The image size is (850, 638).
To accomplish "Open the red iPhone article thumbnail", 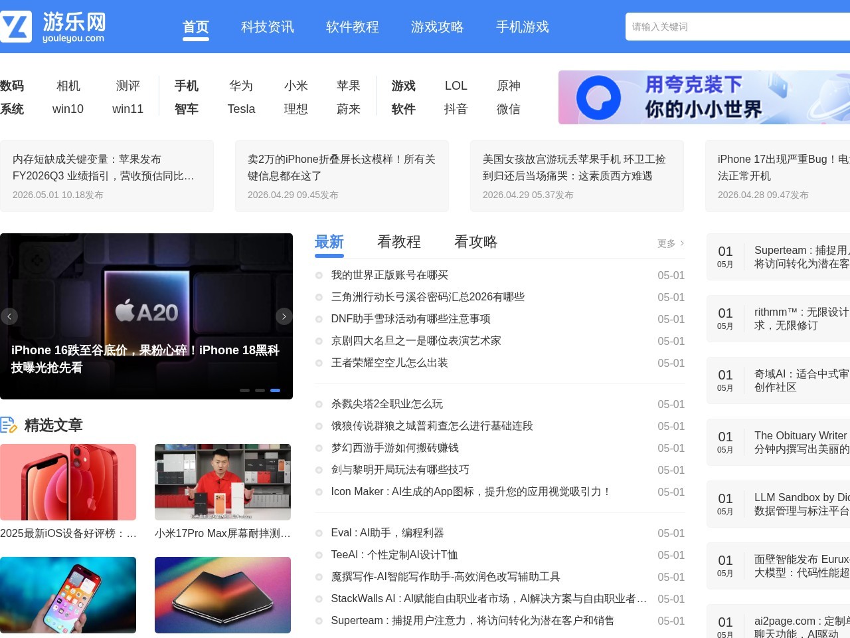I will point(68,482).
